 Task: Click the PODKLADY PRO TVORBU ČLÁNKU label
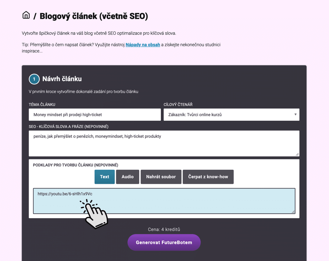76,165
